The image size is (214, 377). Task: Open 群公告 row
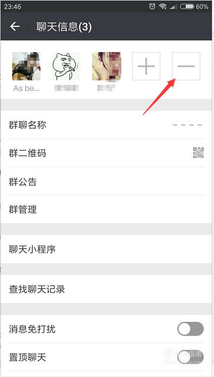(107, 181)
